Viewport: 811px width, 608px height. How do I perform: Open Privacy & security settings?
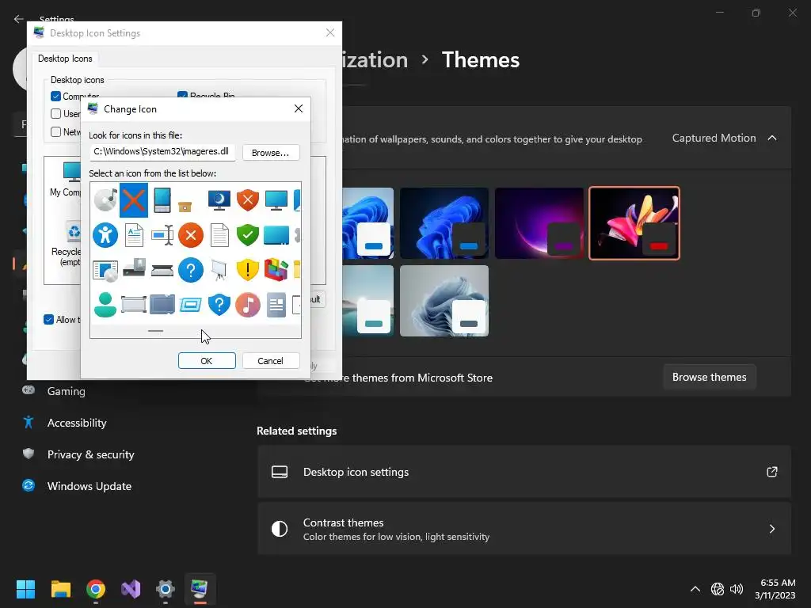[90, 454]
